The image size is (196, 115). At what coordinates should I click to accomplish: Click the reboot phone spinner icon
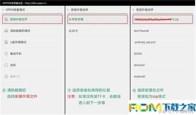[x=6, y=54]
